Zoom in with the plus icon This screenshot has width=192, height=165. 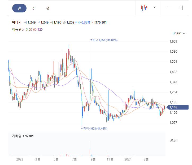(x=182, y=8)
